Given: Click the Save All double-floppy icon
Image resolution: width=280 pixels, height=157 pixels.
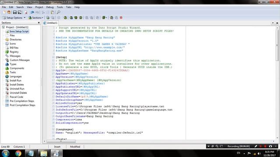Looking at the screenshot, I should [x=19, y=12].
